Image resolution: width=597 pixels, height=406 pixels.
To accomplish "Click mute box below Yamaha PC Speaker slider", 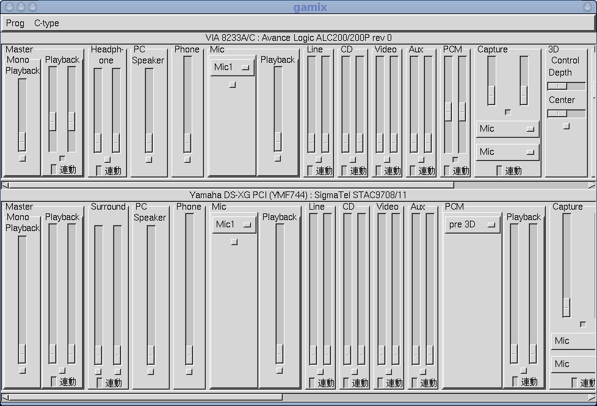I will point(151,371).
